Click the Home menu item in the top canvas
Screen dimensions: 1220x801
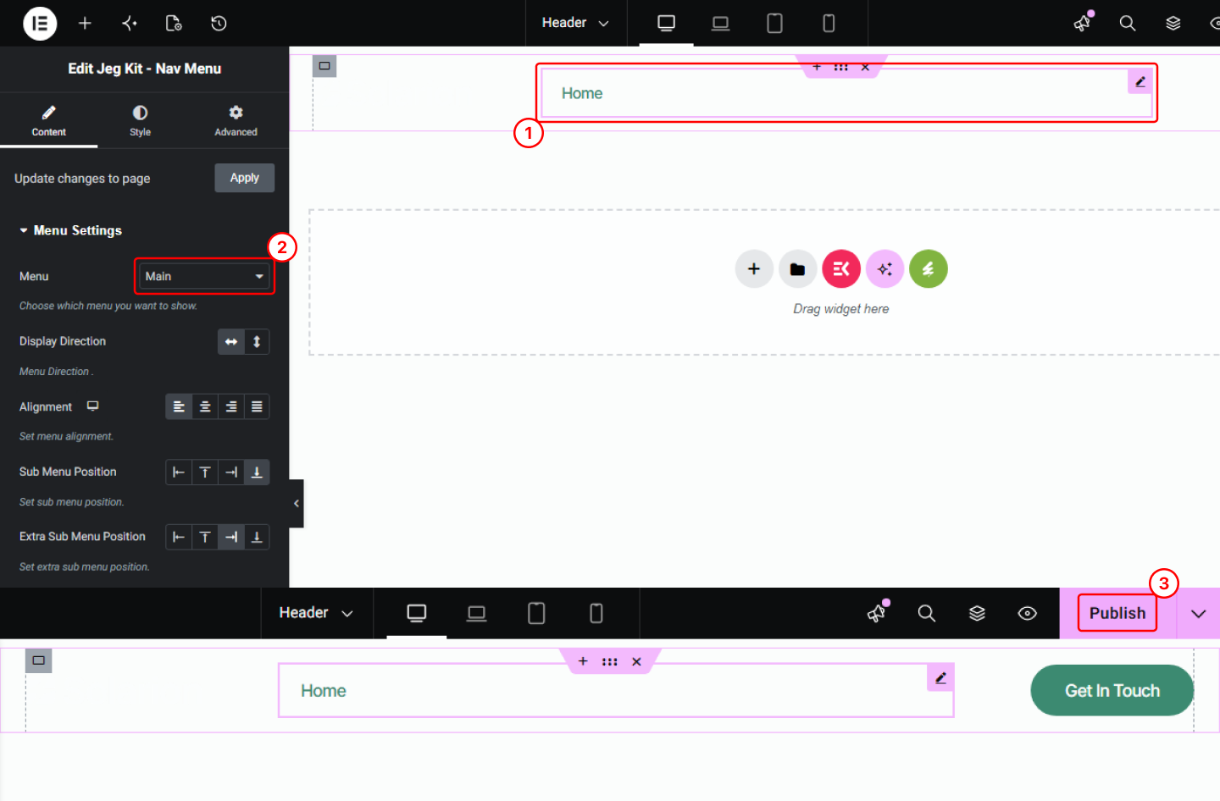(582, 93)
